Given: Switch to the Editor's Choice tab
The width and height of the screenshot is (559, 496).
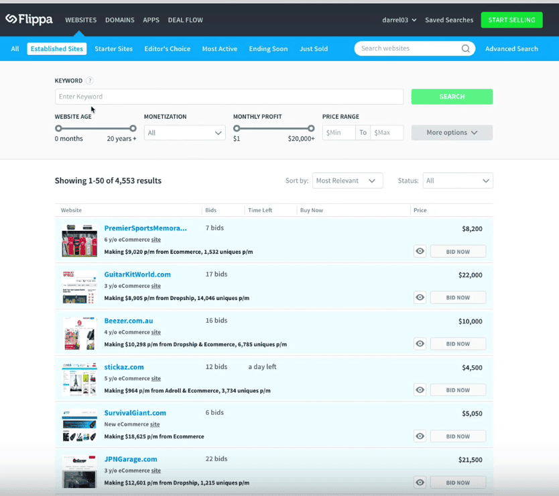Looking at the screenshot, I should [x=167, y=48].
